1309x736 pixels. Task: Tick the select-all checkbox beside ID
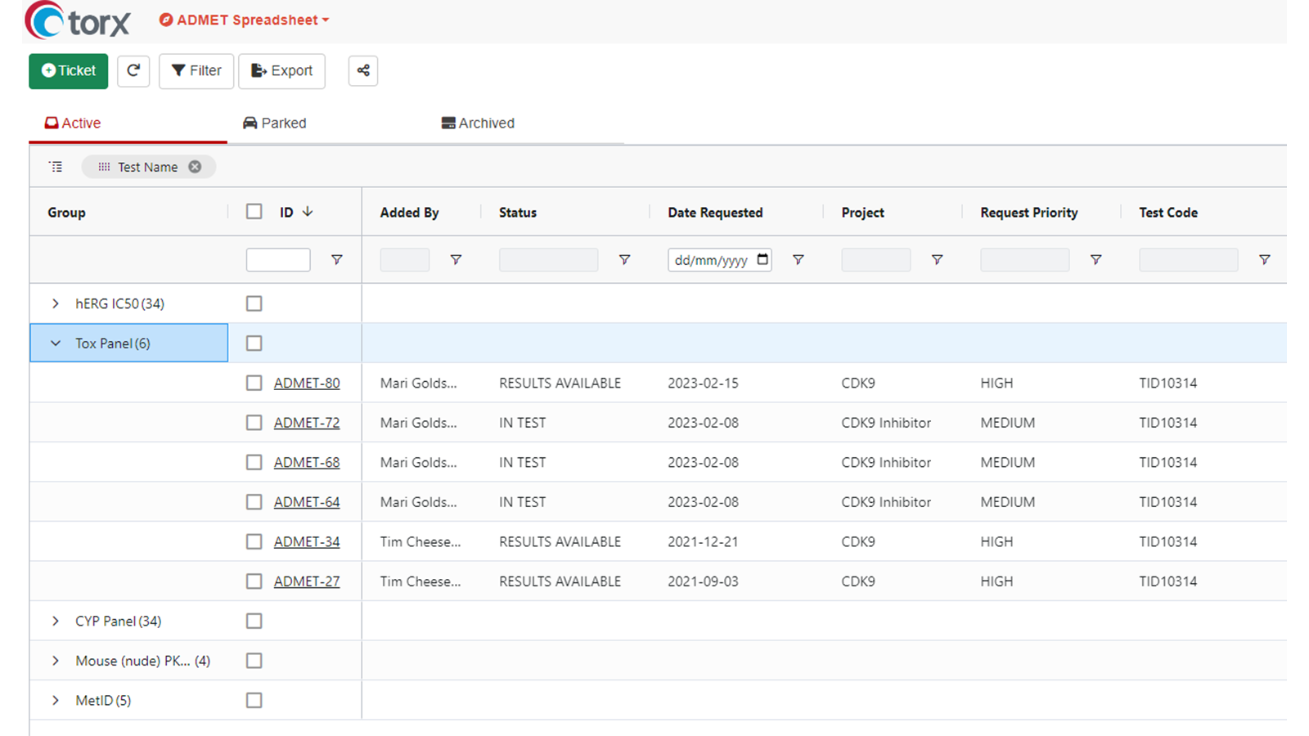tap(254, 212)
